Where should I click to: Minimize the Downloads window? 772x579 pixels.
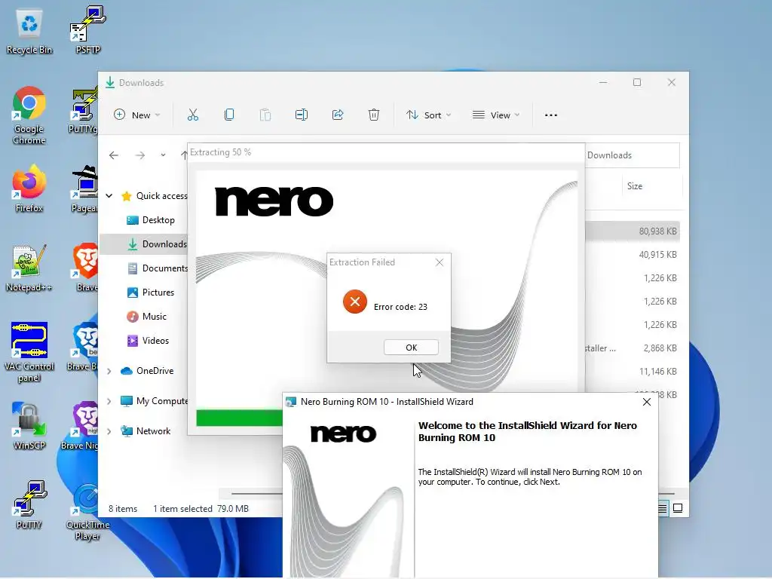(x=603, y=82)
